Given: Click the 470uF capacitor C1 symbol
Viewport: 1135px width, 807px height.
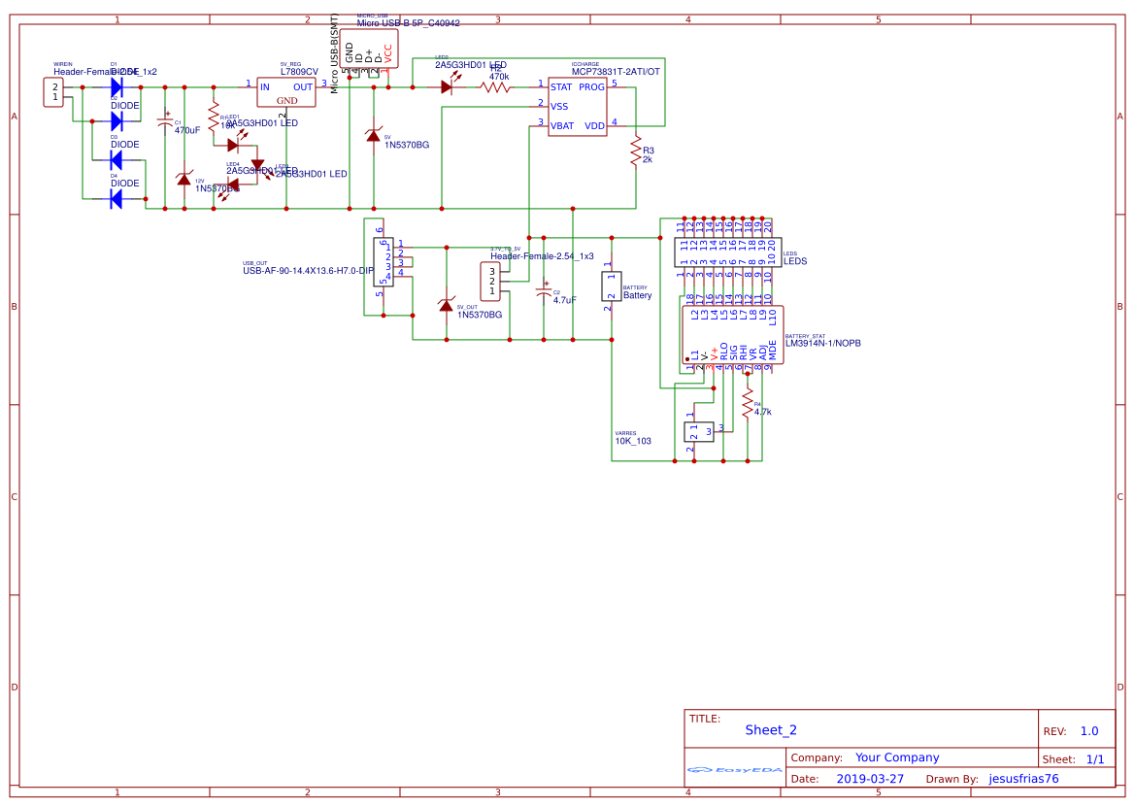Looking at the screenshot, I should (167, 121).
